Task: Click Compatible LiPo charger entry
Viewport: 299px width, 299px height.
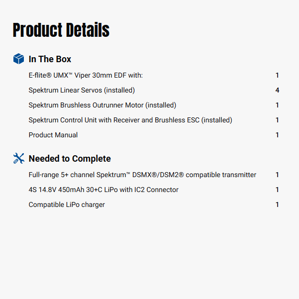Action: (x=67, y=204)
